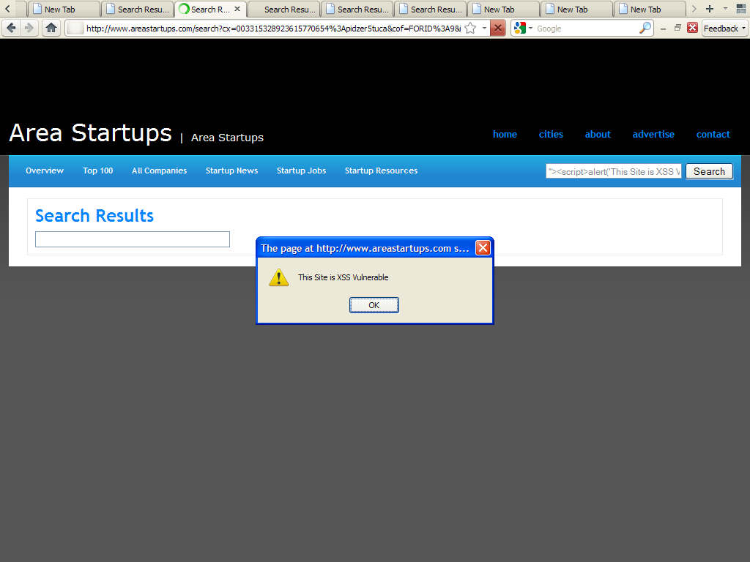Screen dimensions: 750x562
Task: Focus the site search box with script text
Action: click(x=614, y=171)
